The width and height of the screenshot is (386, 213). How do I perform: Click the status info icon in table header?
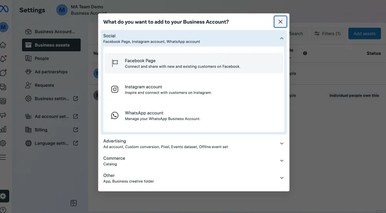pos(305,53)
